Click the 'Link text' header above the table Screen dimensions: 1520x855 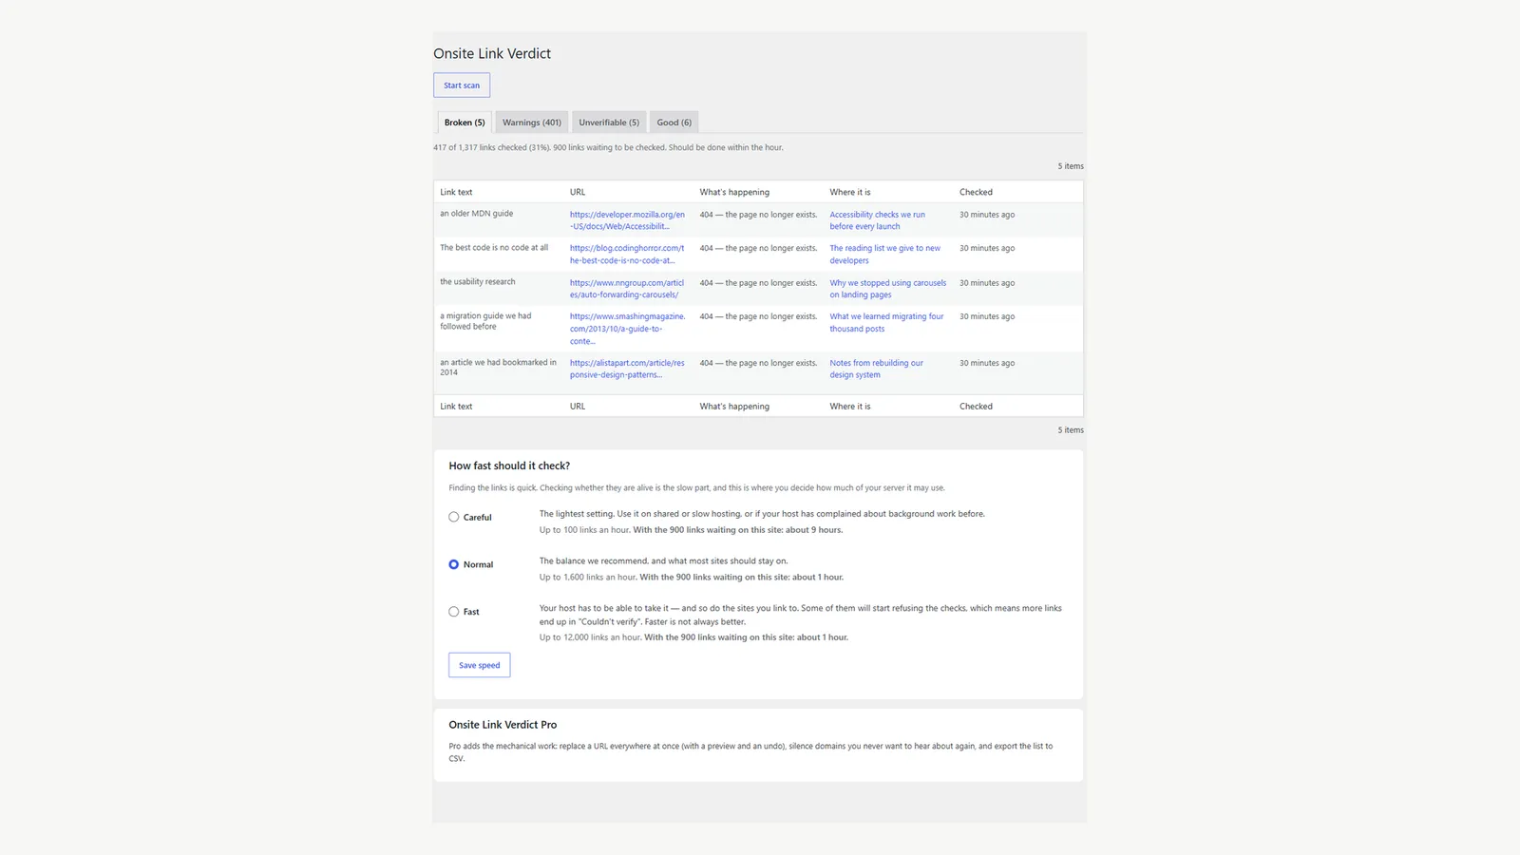coord(456,192)
